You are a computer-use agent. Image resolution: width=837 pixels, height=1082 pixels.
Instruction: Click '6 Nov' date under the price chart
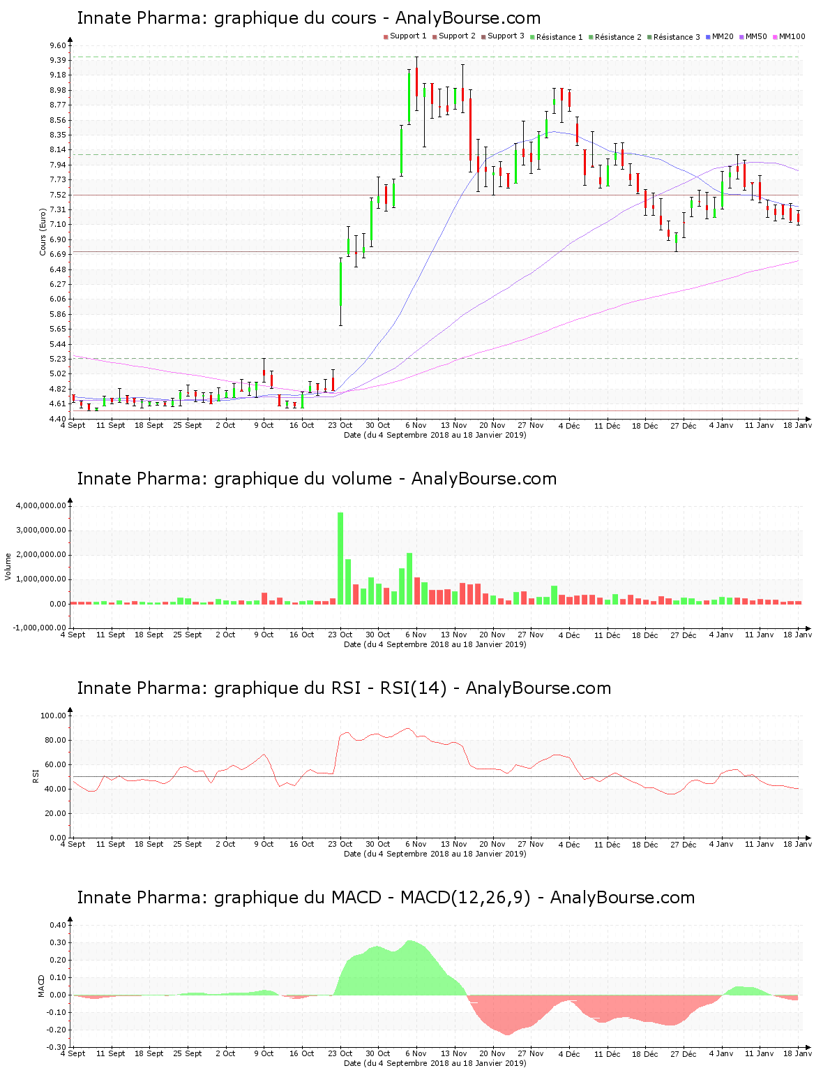point(416,425)
